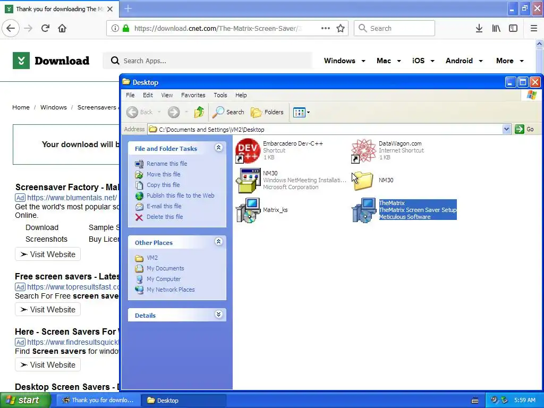Image resolution: width=544 pixels, height=408 pixels.
Task: Expand the Details panel
Action: tap(218, 314)
